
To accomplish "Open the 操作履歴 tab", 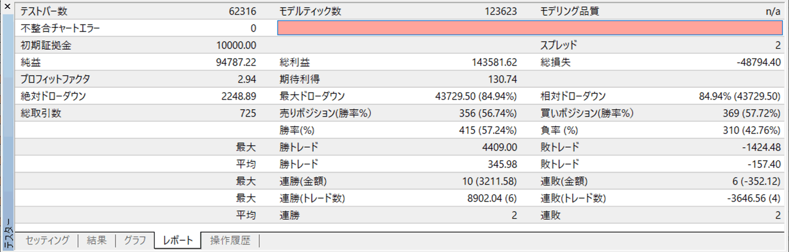I will coord(230,240).
